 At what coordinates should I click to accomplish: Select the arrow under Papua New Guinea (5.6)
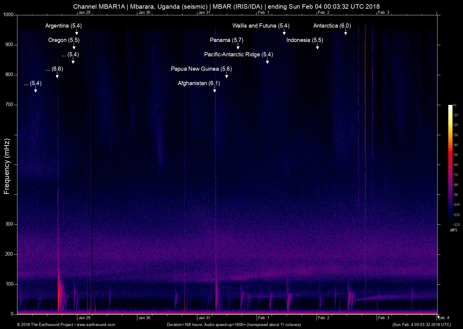[x=227, y=76]
